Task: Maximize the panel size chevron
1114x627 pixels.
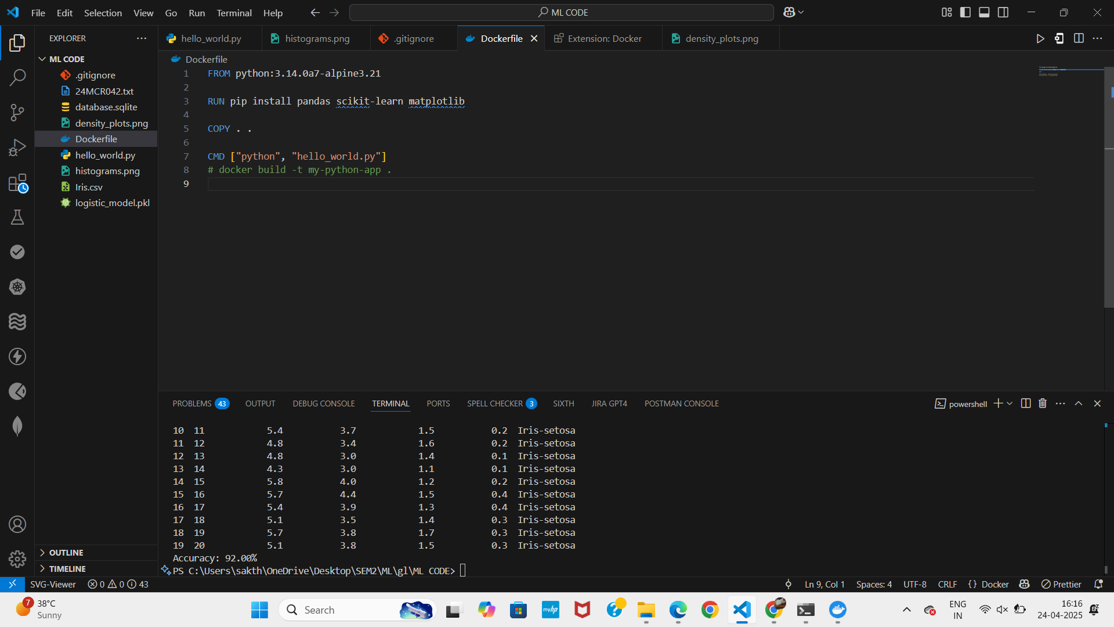Action: 1079,403
